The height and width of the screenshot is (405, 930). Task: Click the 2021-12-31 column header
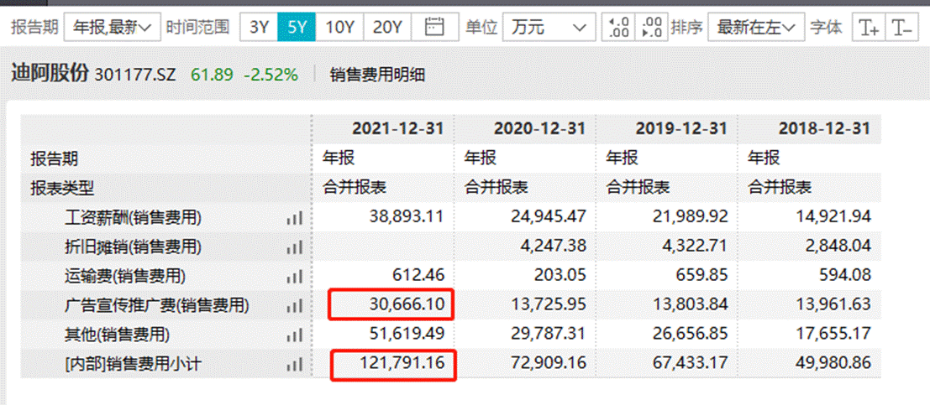click(x=397, y=129)
